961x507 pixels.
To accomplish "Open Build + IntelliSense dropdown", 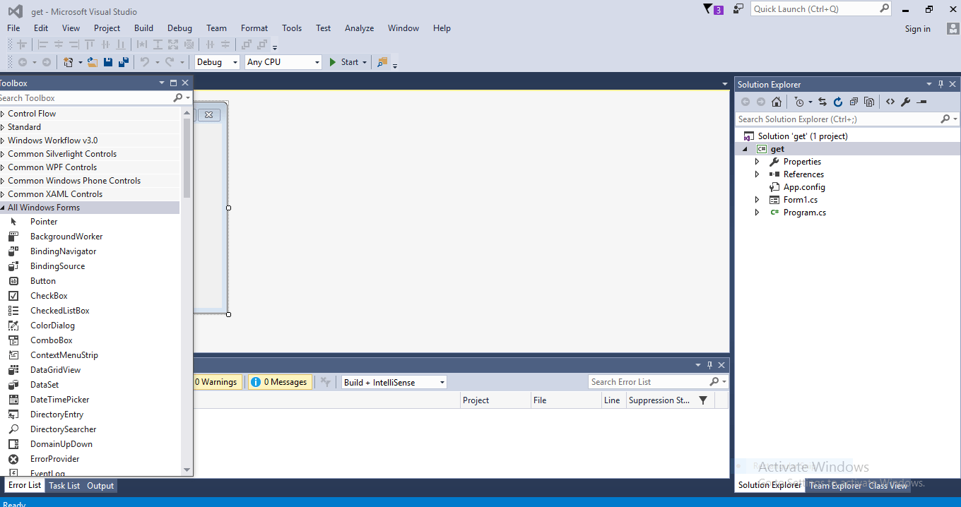I will pos(394,382).
